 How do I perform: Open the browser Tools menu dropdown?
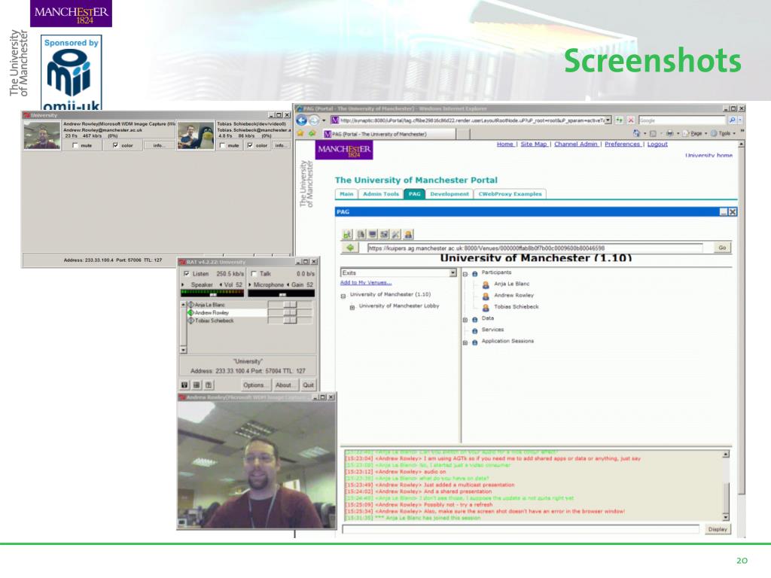point(724,133)
